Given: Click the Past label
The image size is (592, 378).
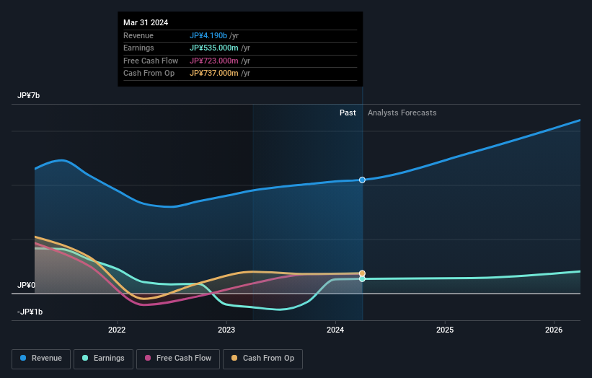Looking at the screenshot, I should pos(348,113).
